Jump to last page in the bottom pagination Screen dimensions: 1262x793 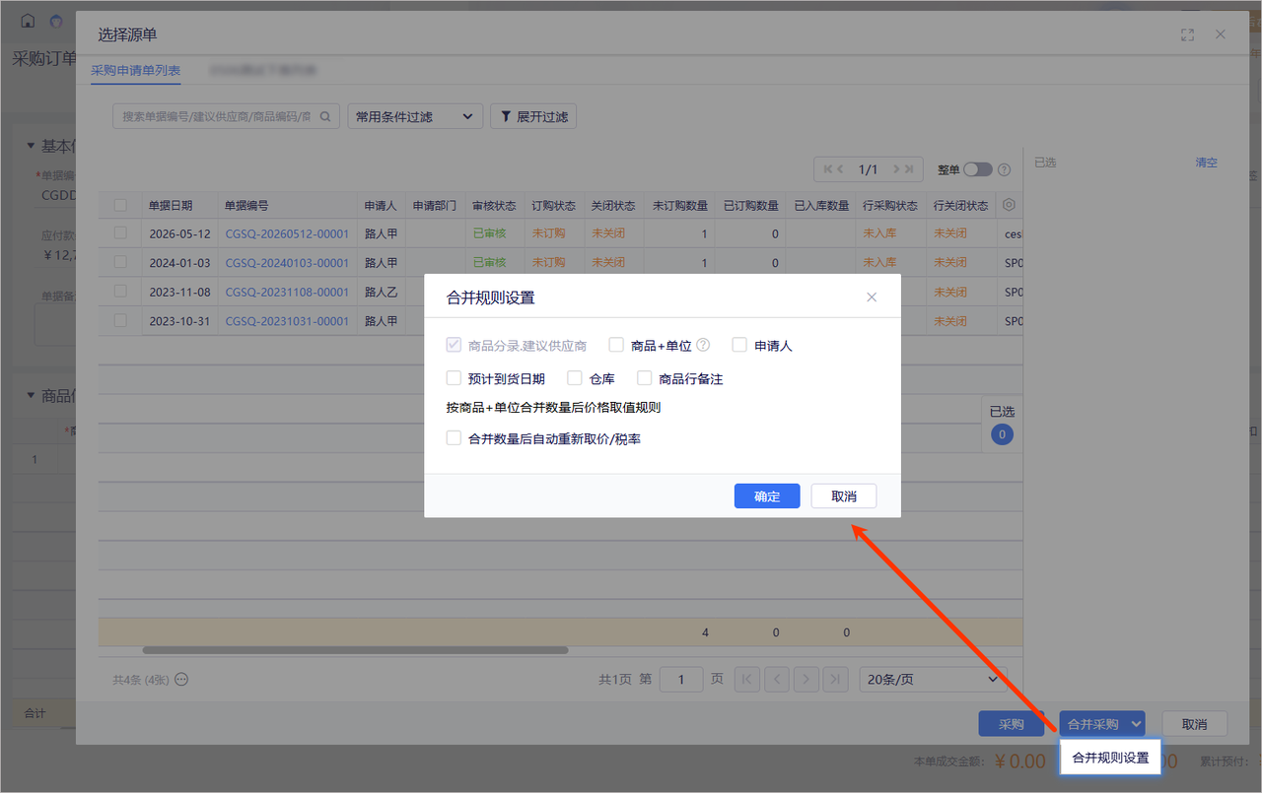[x=836, y=679]
